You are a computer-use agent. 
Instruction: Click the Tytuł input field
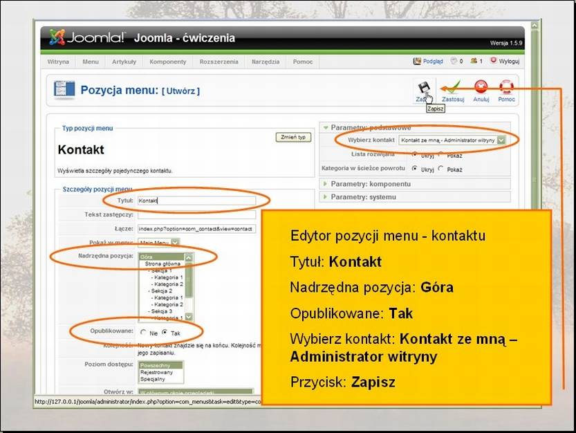pos(196,201)
